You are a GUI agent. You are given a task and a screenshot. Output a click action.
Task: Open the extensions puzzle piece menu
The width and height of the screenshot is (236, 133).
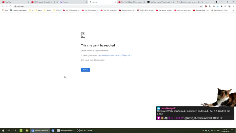pyautogui.click(x=221, y=6)
